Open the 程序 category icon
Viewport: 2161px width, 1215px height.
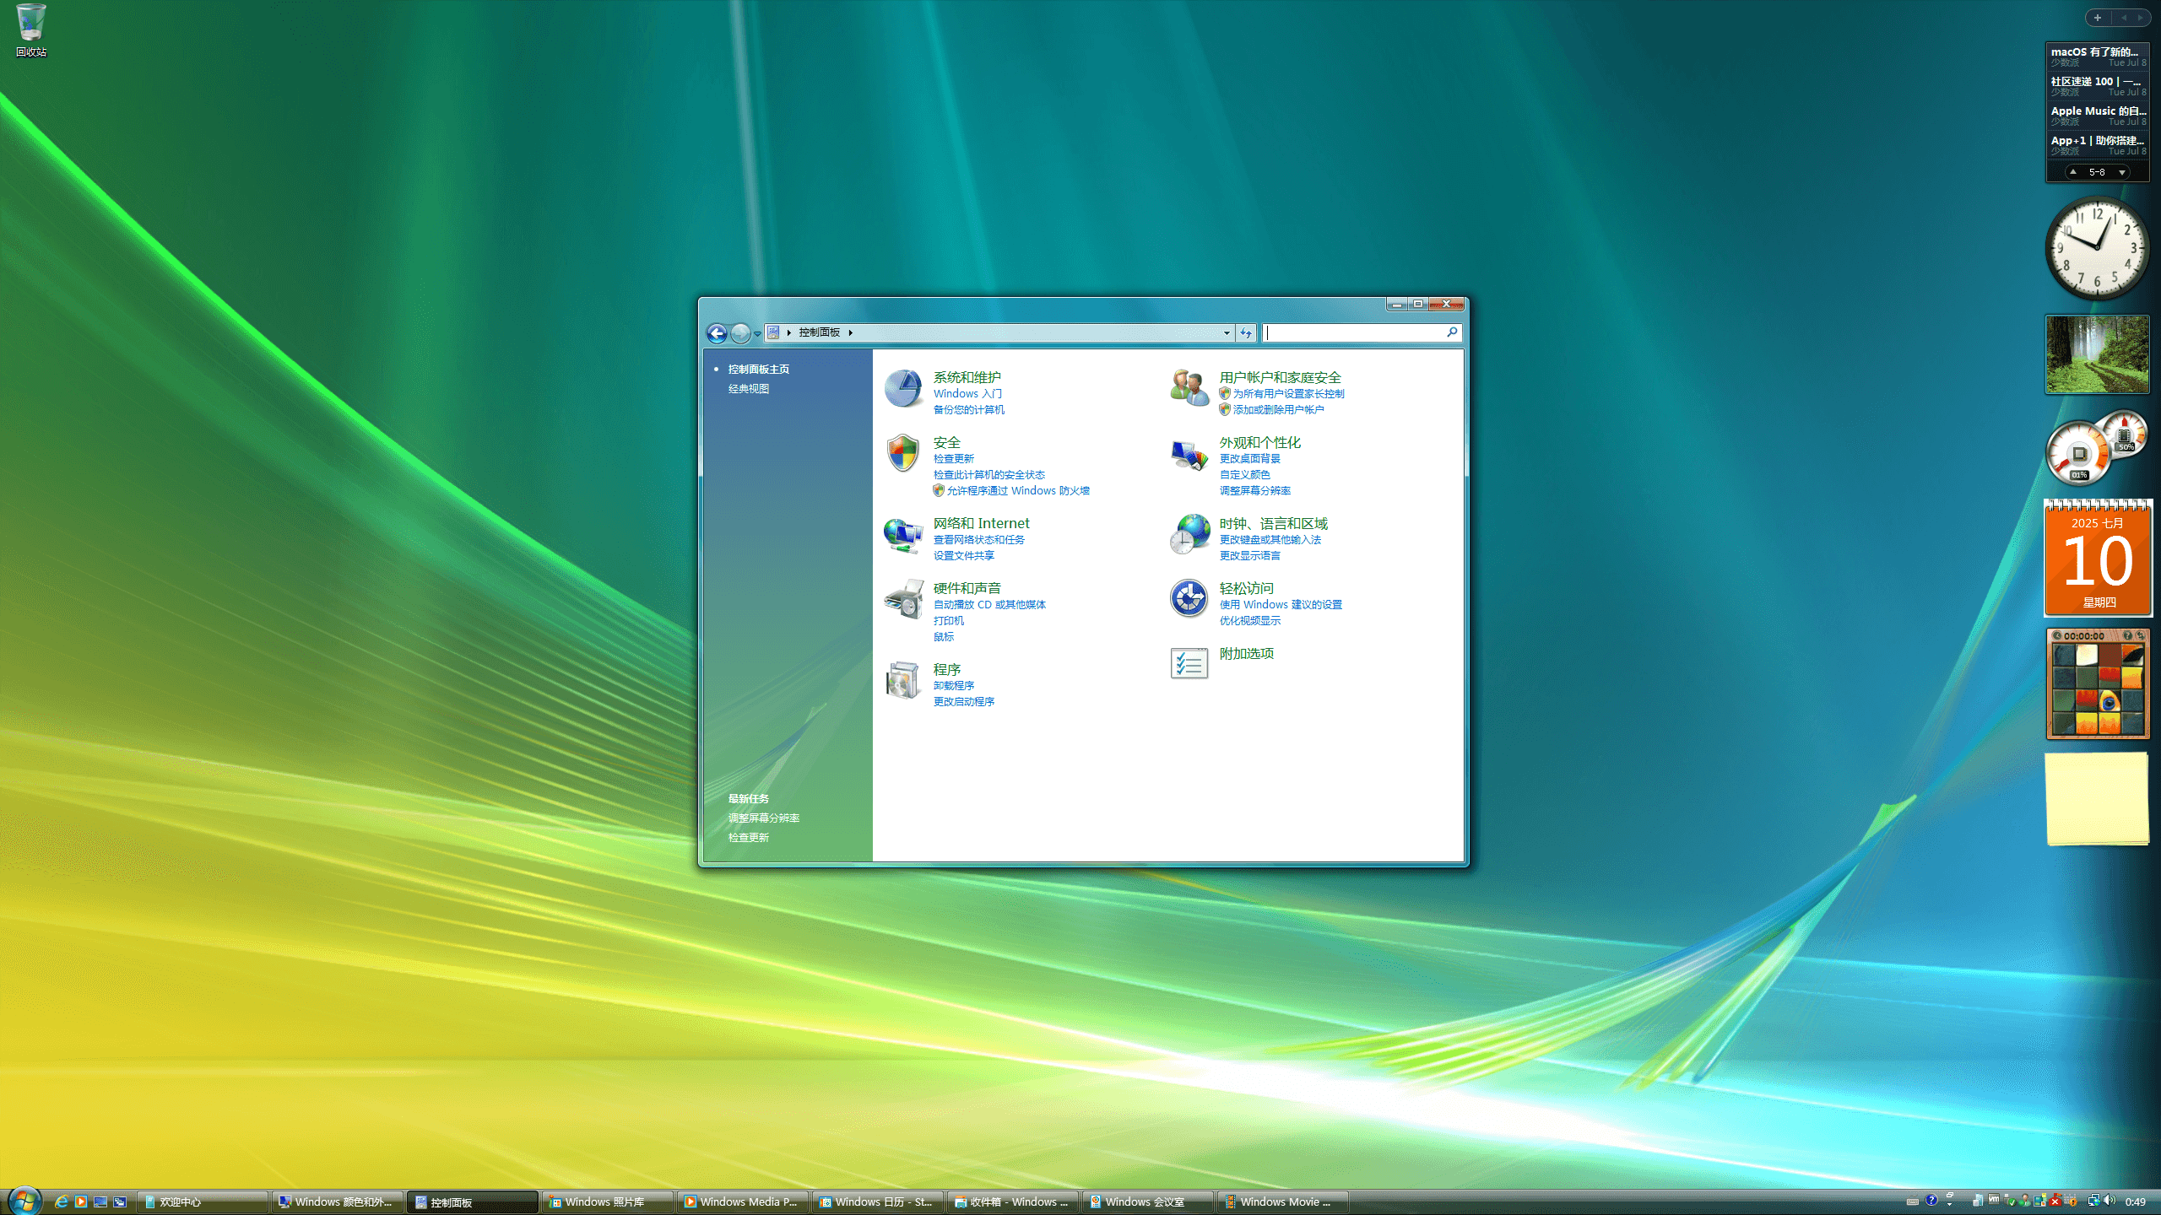point(903,681)
